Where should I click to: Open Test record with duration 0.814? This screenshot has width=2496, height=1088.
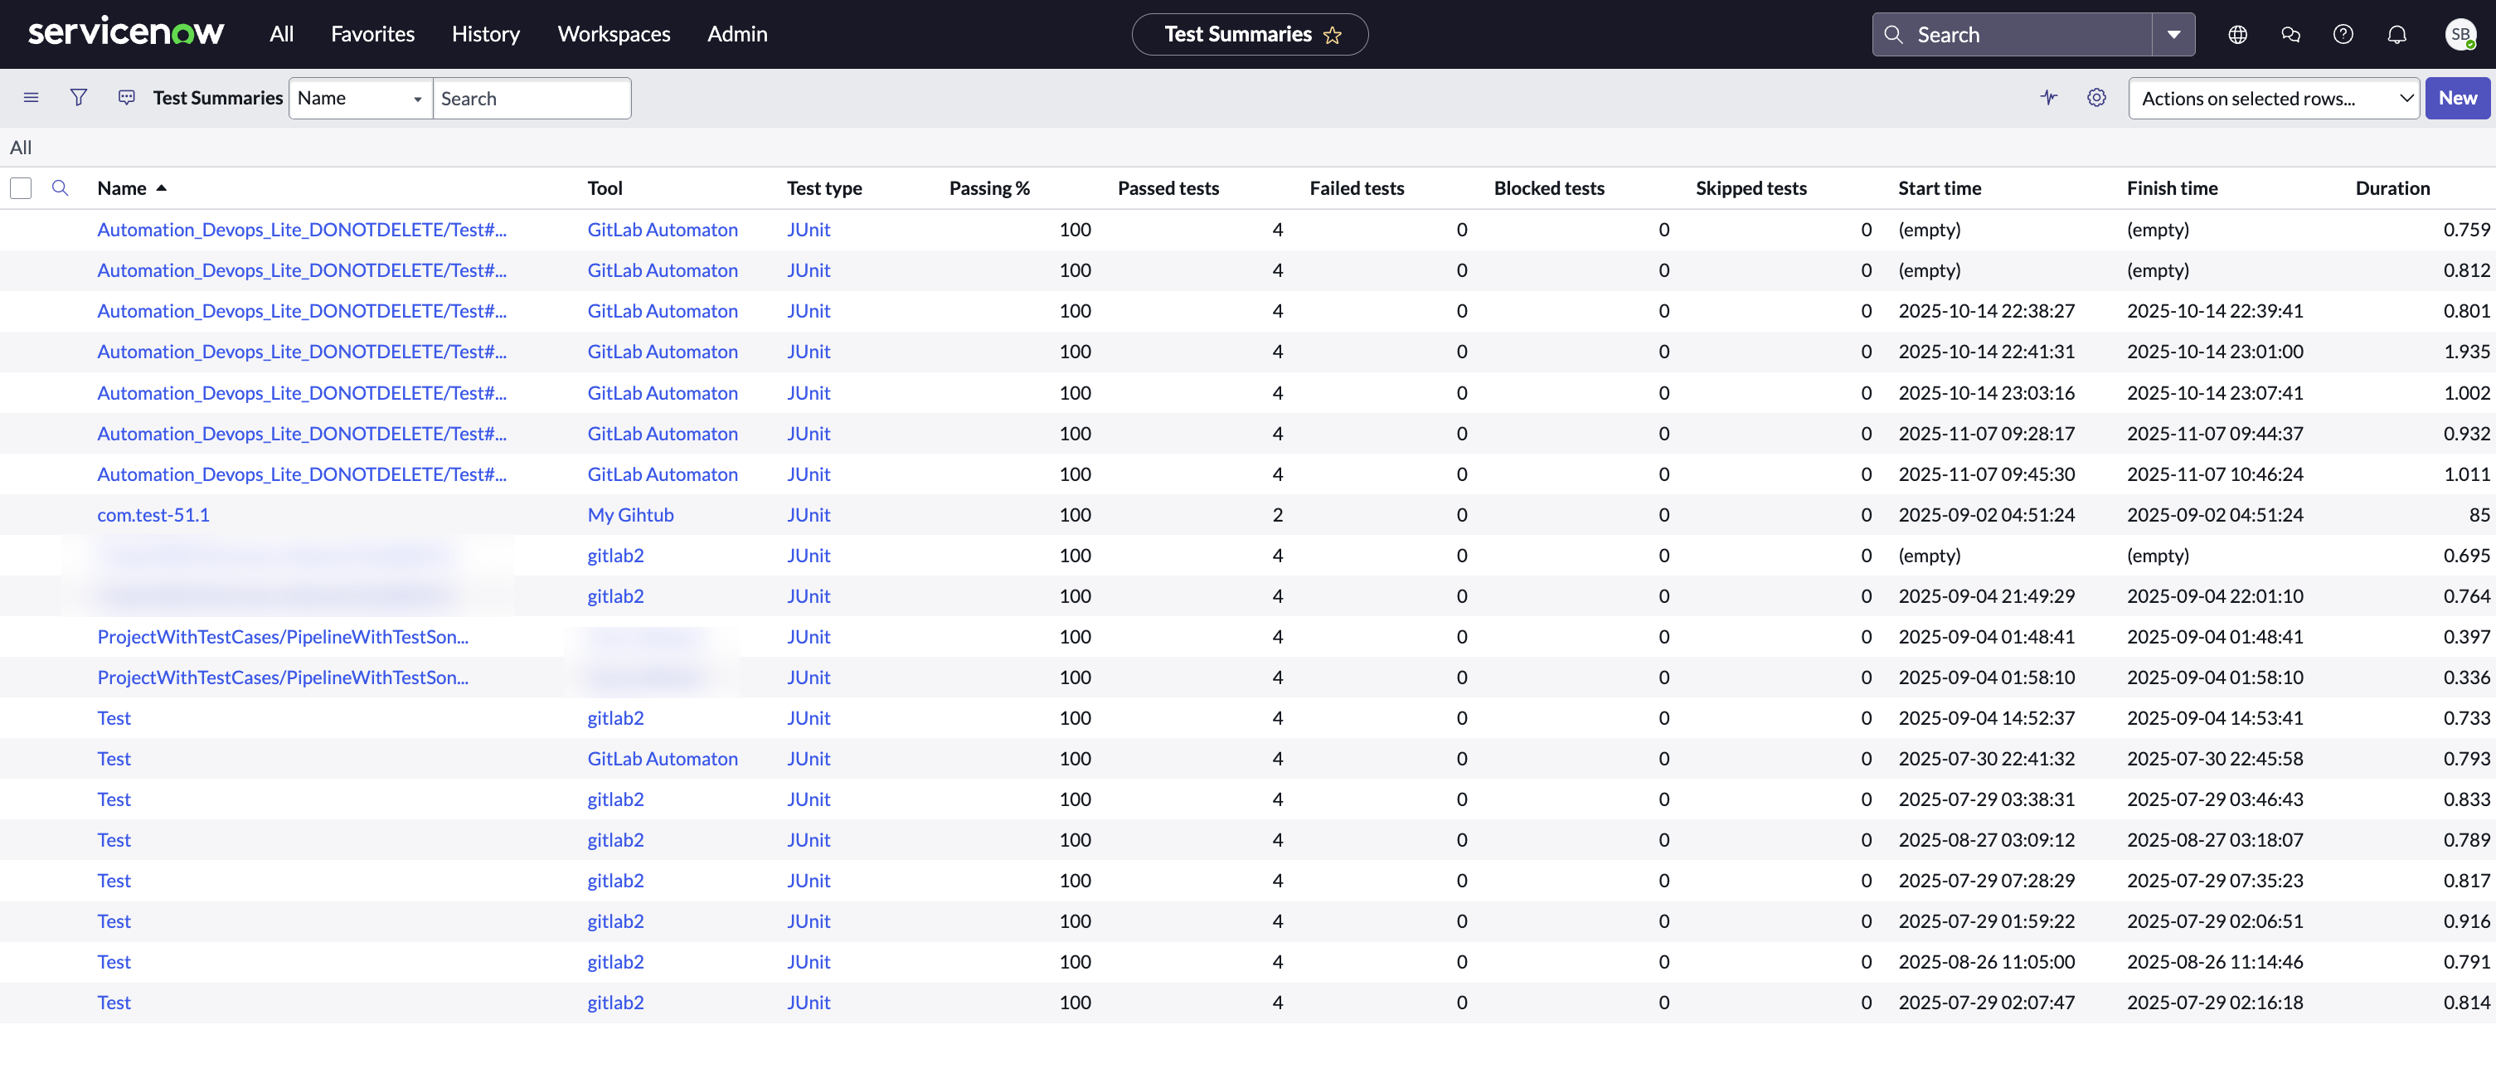pos(114,1003)
